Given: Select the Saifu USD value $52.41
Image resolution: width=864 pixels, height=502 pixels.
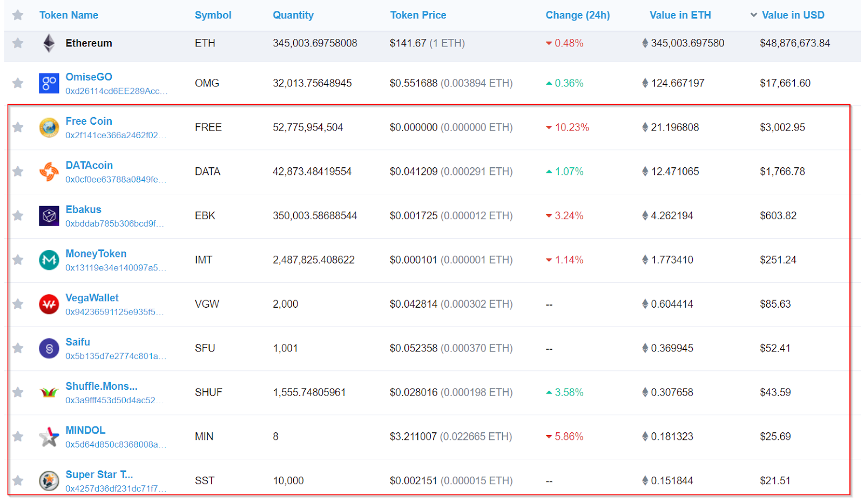Looking at the screenshot, I should (775, 348).
